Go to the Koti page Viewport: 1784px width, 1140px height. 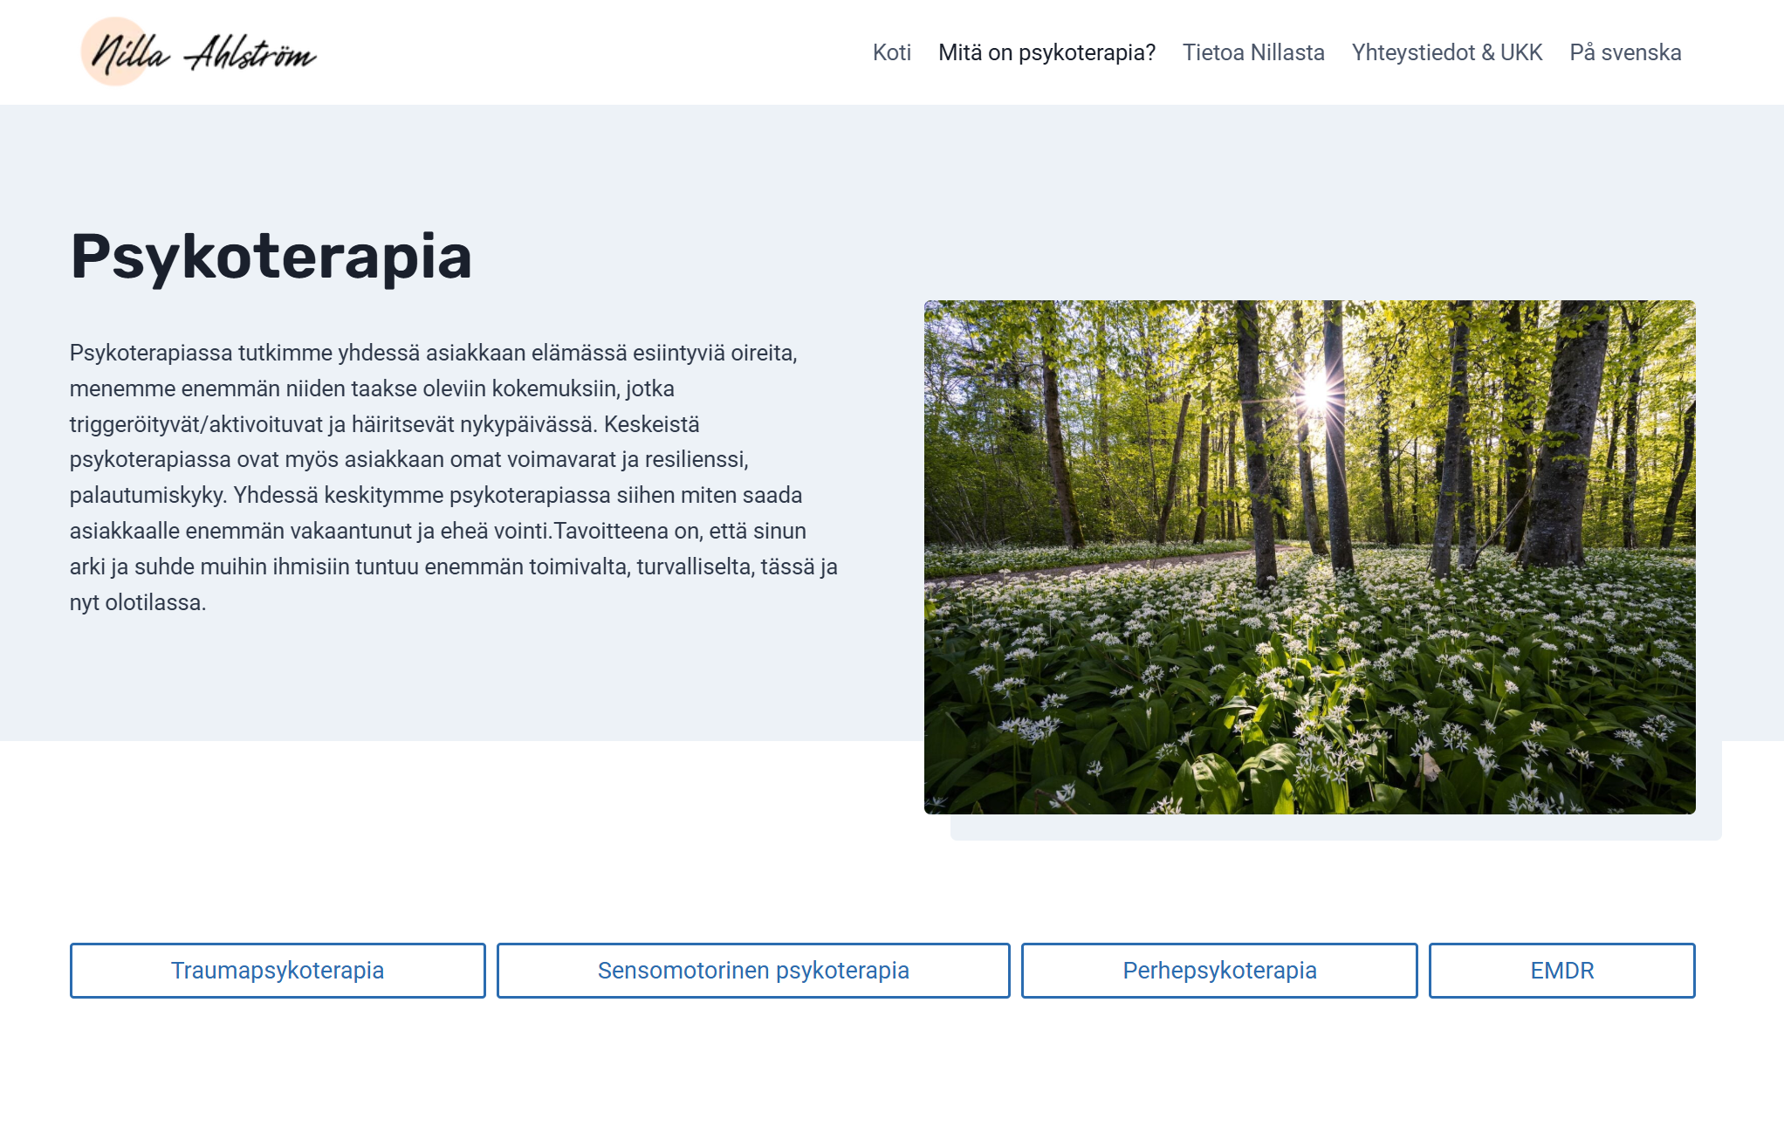point(891,52)
